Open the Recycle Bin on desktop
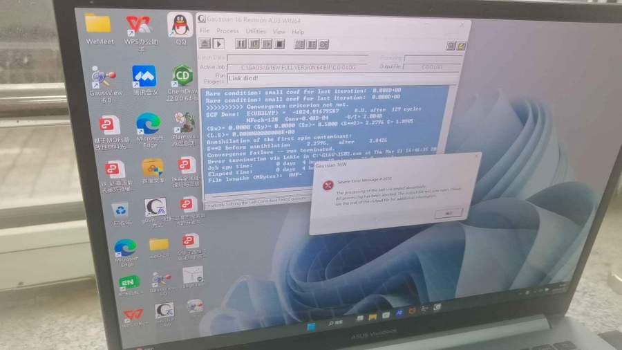 [x=120, y=214]
